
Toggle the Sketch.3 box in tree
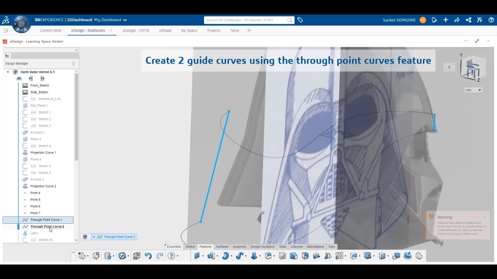25,126
